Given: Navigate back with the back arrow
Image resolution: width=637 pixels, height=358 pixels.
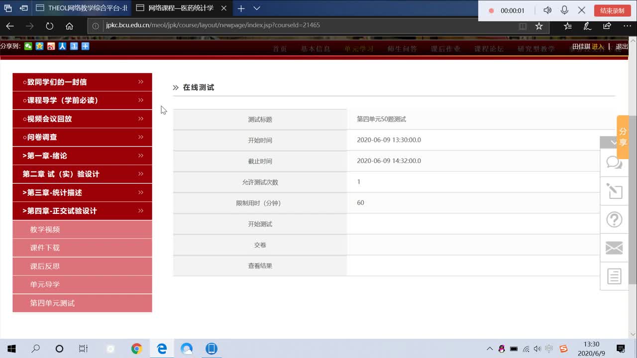Looking at the screenshot, I should [x=9, y=26].
